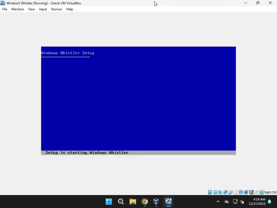The image size is (277, 208).
Task: Open the File menu
Action: tap(5, 9)
